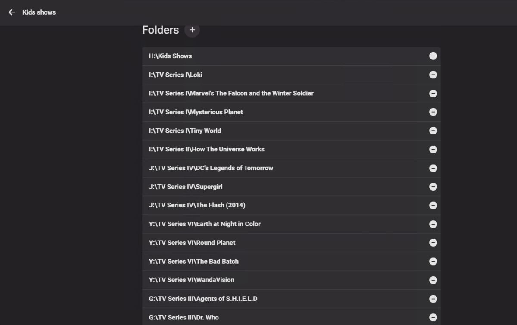The height and width of the screenshot is (325, 517).
Task: Select the I:\TV Series I\Loki path
Action: coord(175,75)
